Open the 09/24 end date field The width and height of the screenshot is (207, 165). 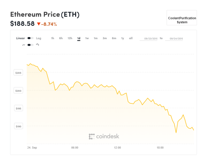[x=174, y=39]
